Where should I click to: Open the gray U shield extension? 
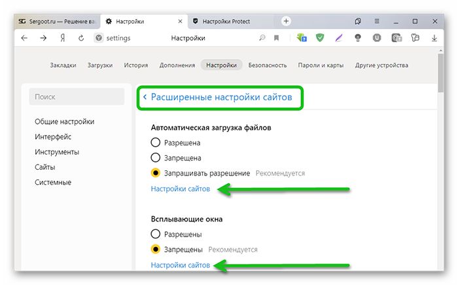pyautogui.click(x=377, y=38)
